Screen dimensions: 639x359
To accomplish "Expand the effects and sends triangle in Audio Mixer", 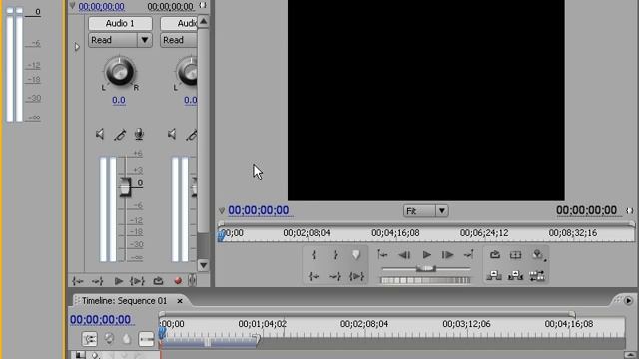I will pyautogui.click(x=77, y=47).
